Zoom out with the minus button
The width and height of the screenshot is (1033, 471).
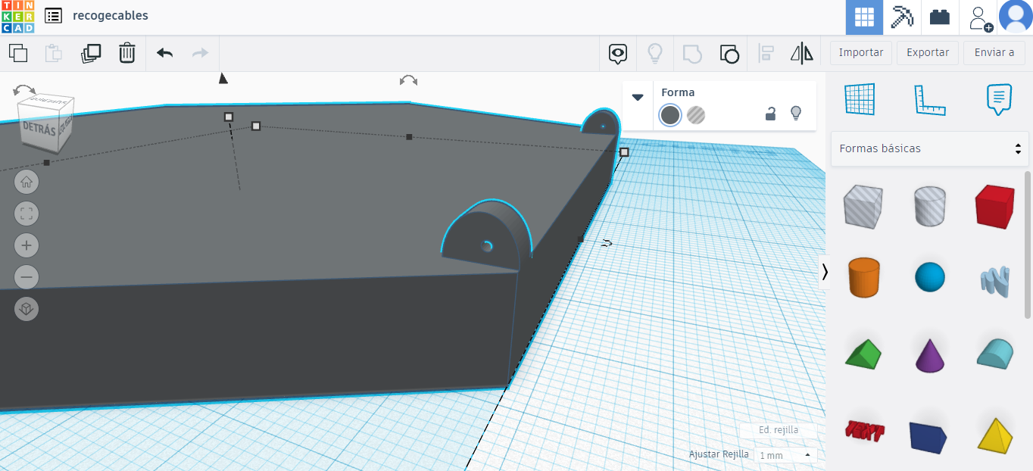(x=27, y=277)
